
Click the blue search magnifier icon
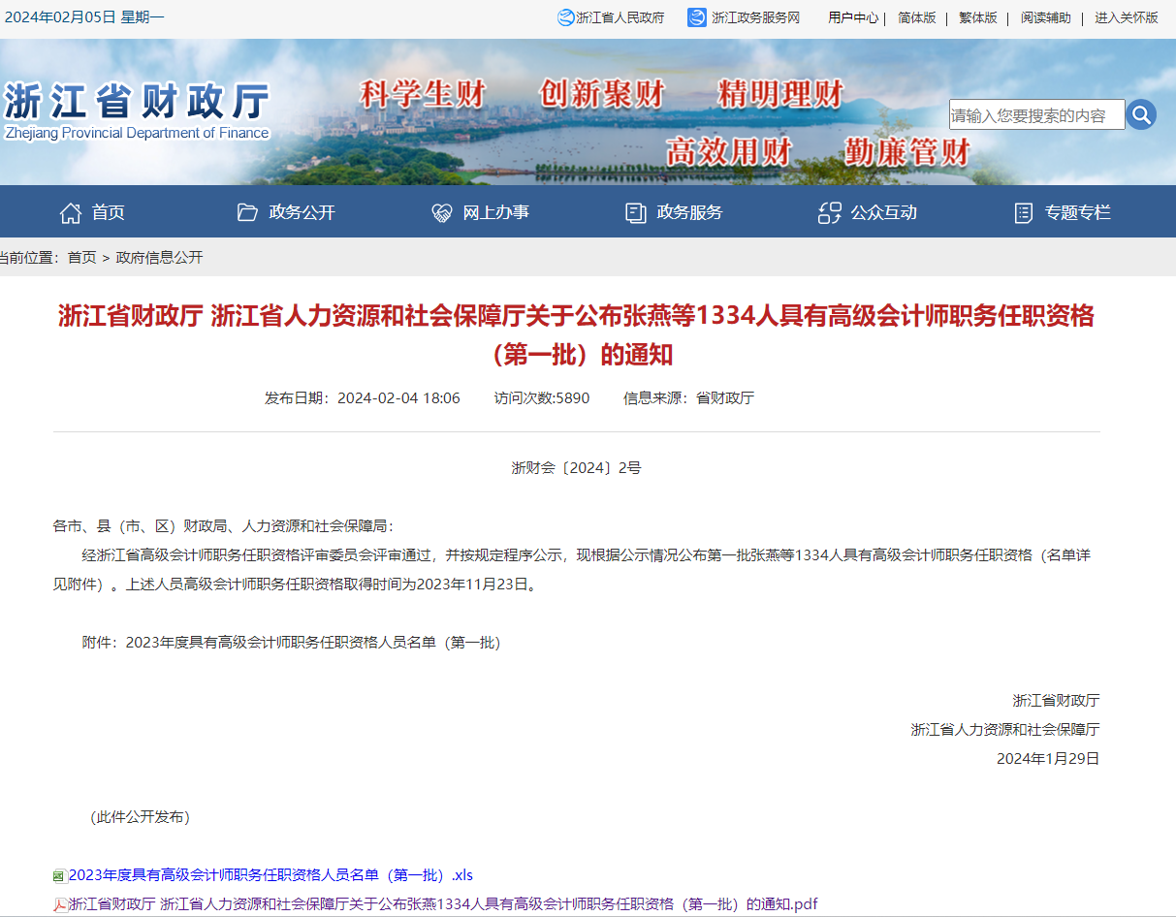point(1141,114)
